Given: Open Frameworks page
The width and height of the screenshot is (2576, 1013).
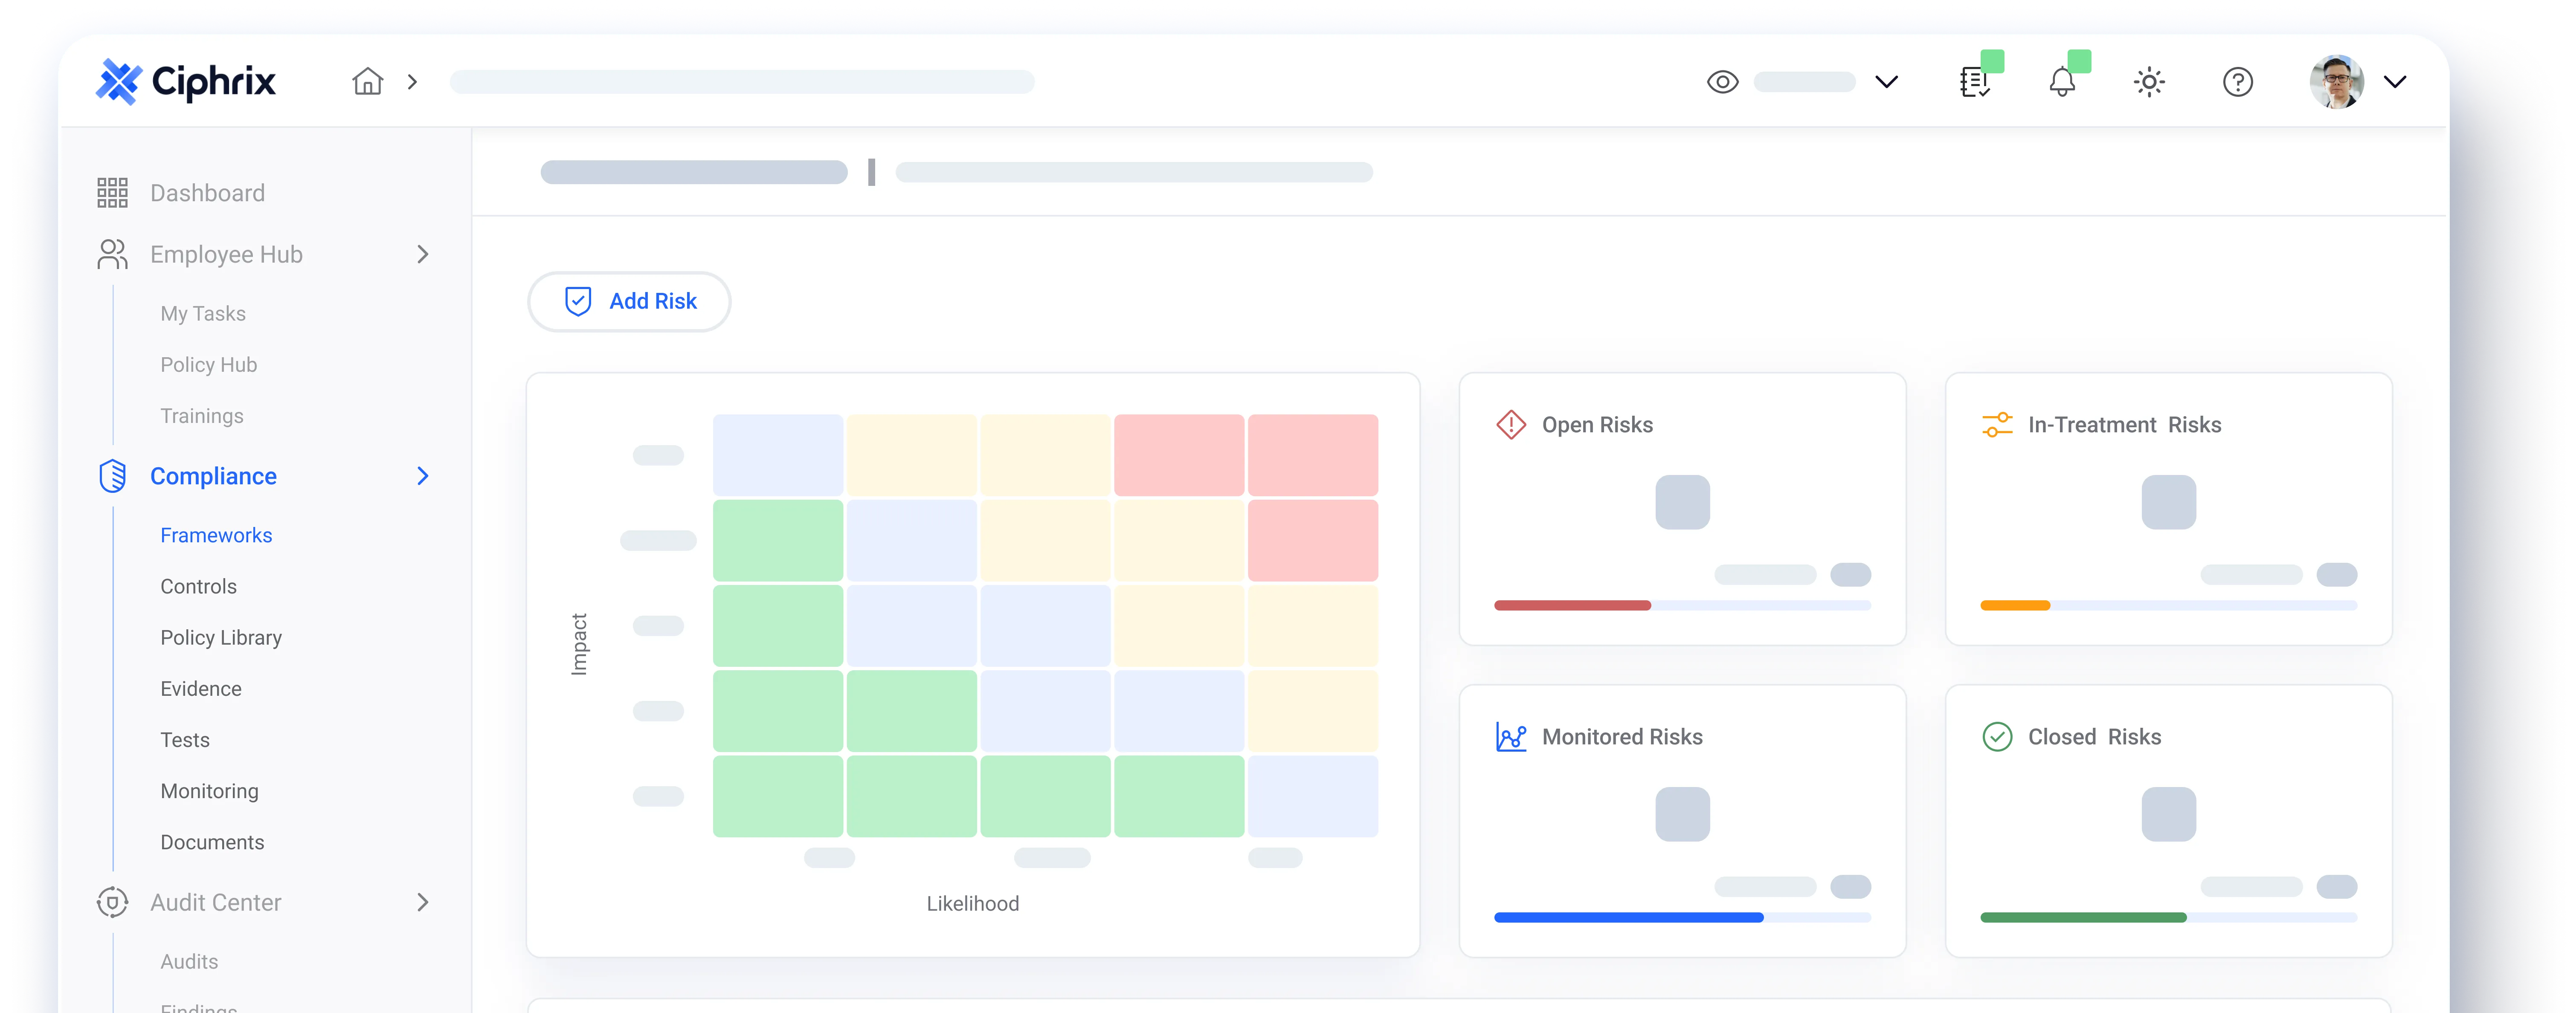Looking at the screenshot, I should (x=216, y=536).
